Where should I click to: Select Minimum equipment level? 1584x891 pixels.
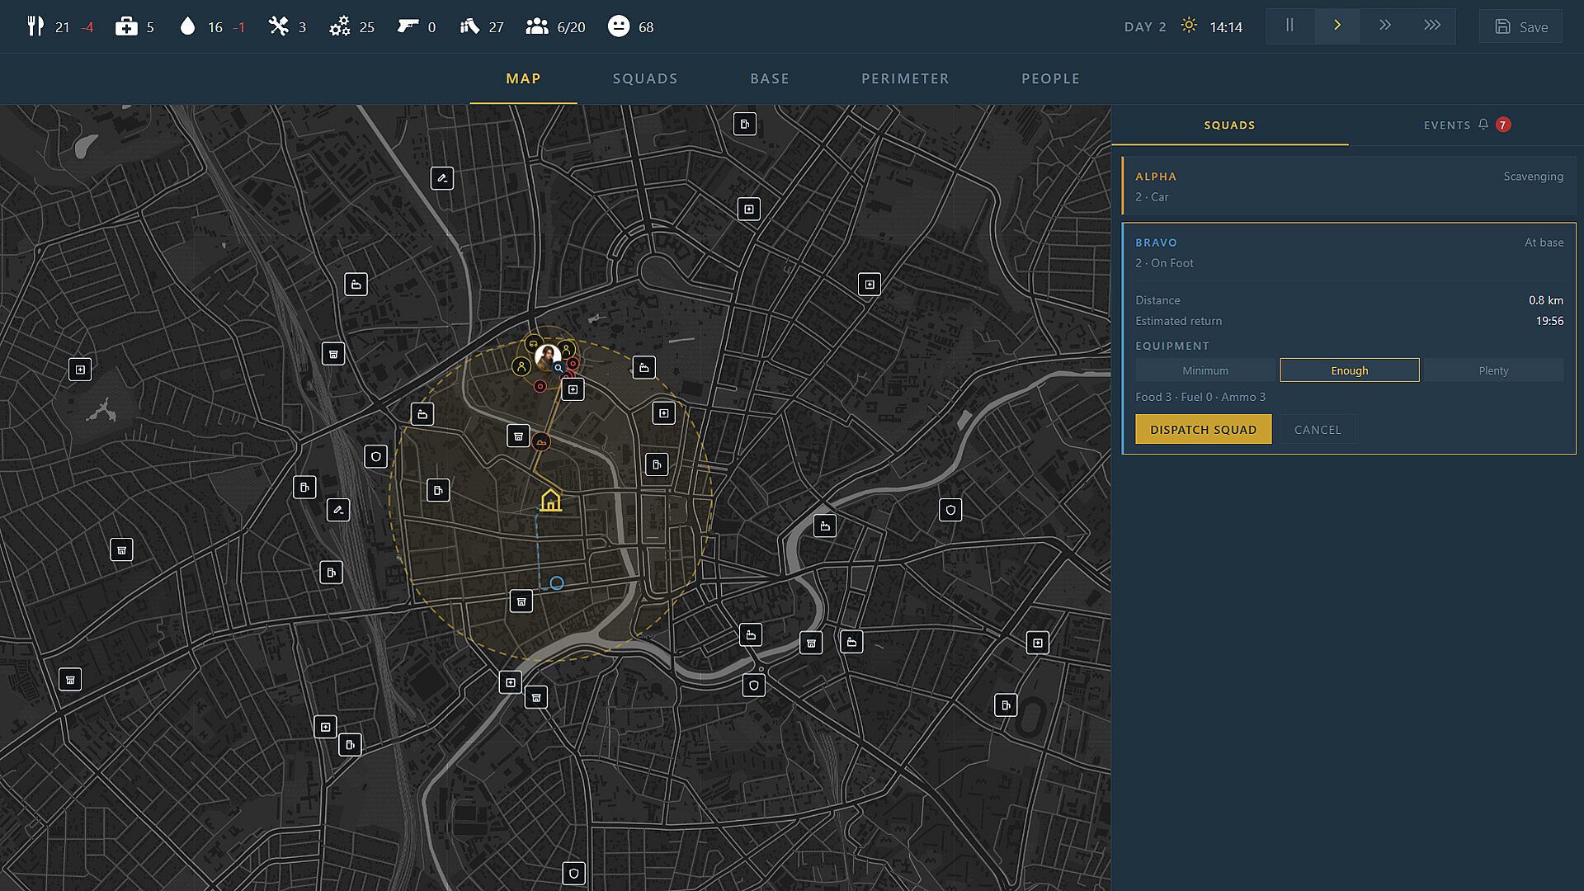[1205, 370]
